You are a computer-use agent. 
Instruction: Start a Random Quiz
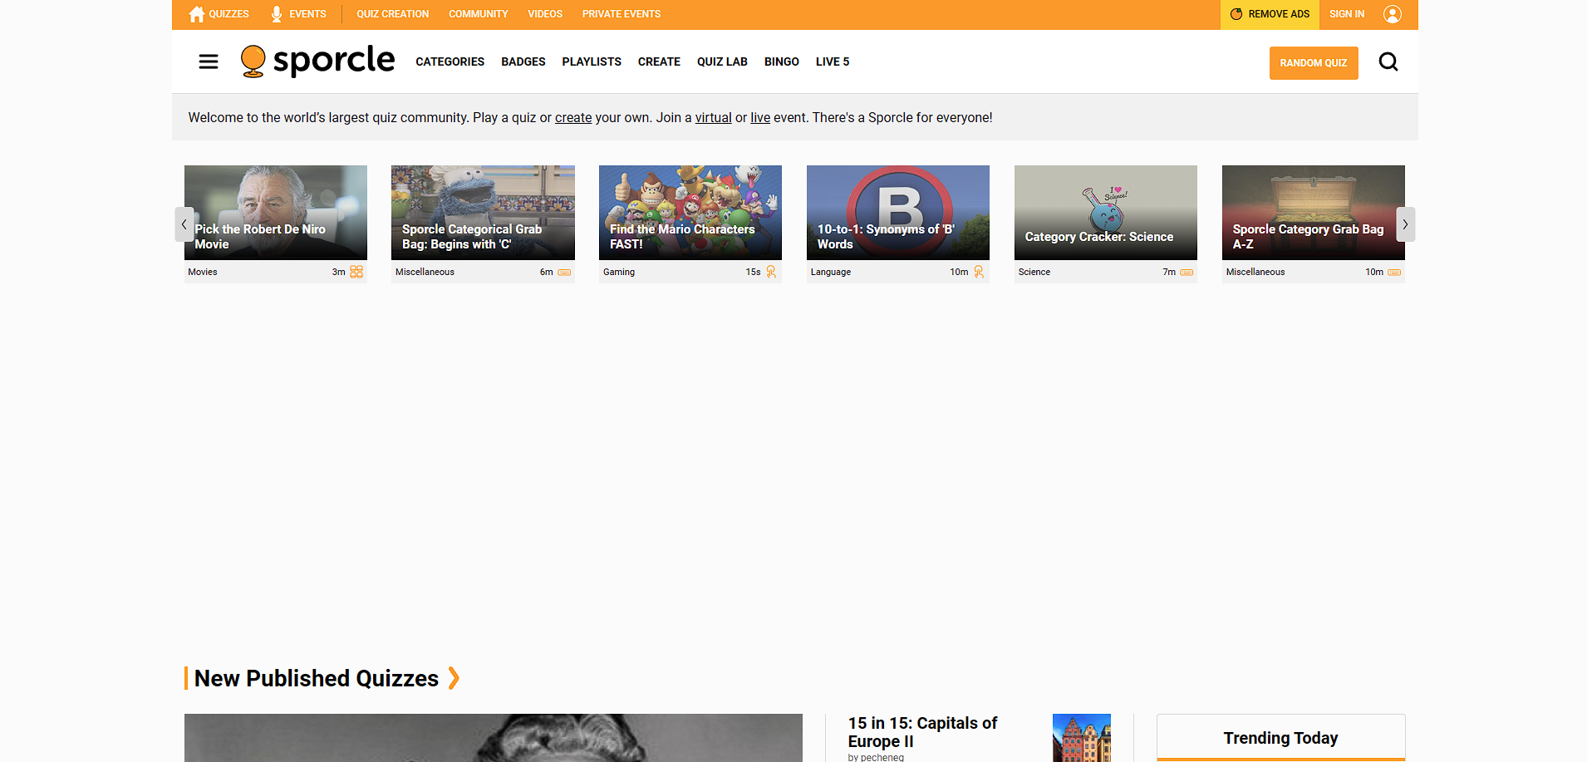tap(1314, 63)
